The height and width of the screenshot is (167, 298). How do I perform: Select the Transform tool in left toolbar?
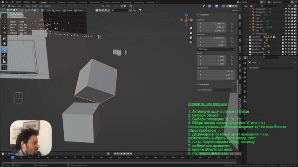point(4,44)
